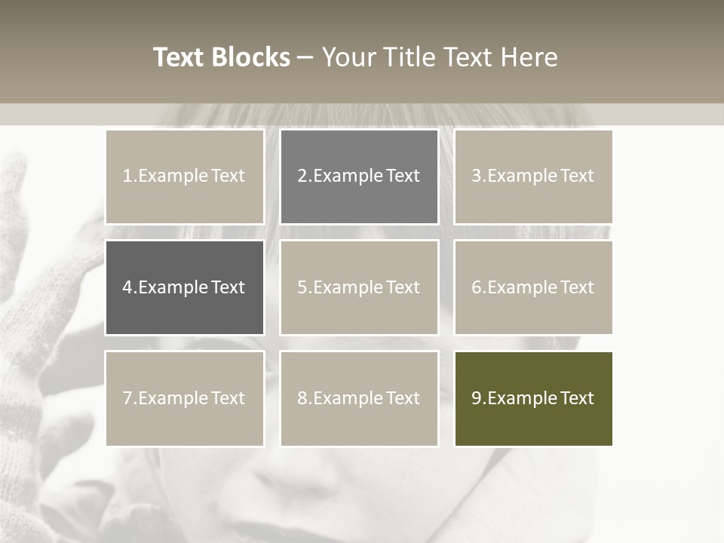Image resolution: width=724 pixels, height=543 pixels.
Task: Click the "7.Example Text" block
Action: pyautogui.click(x=184, y=398)
